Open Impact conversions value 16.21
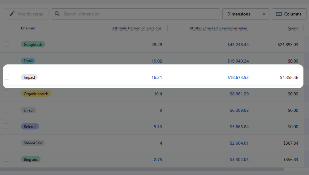 157,77
